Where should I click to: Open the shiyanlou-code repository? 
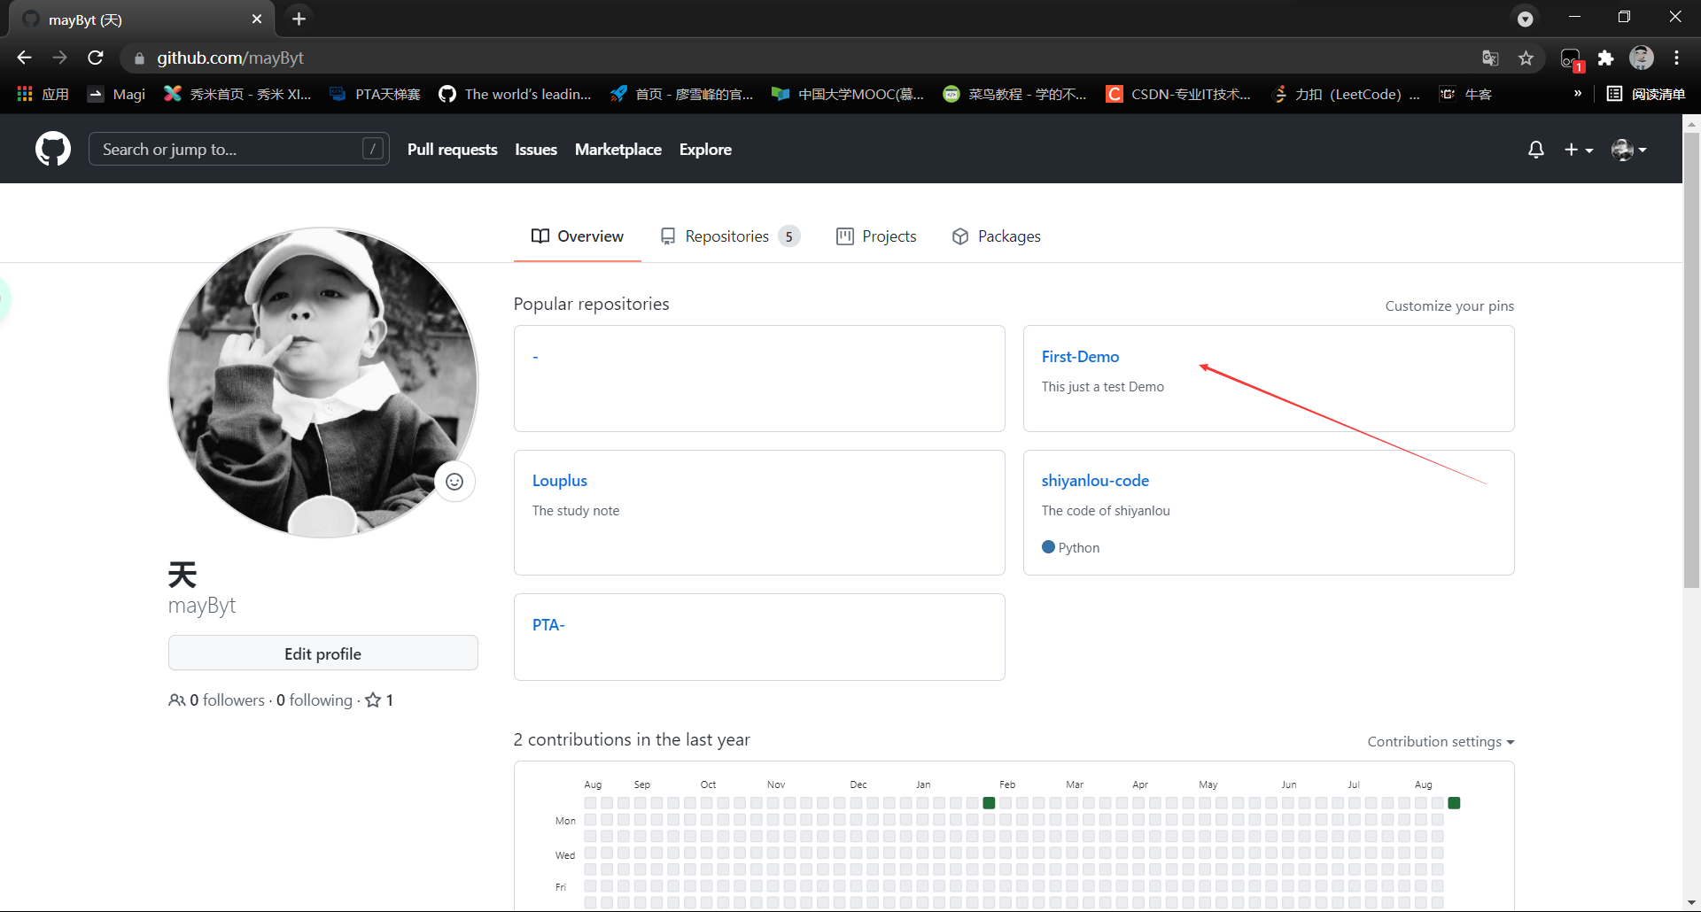1095,481
